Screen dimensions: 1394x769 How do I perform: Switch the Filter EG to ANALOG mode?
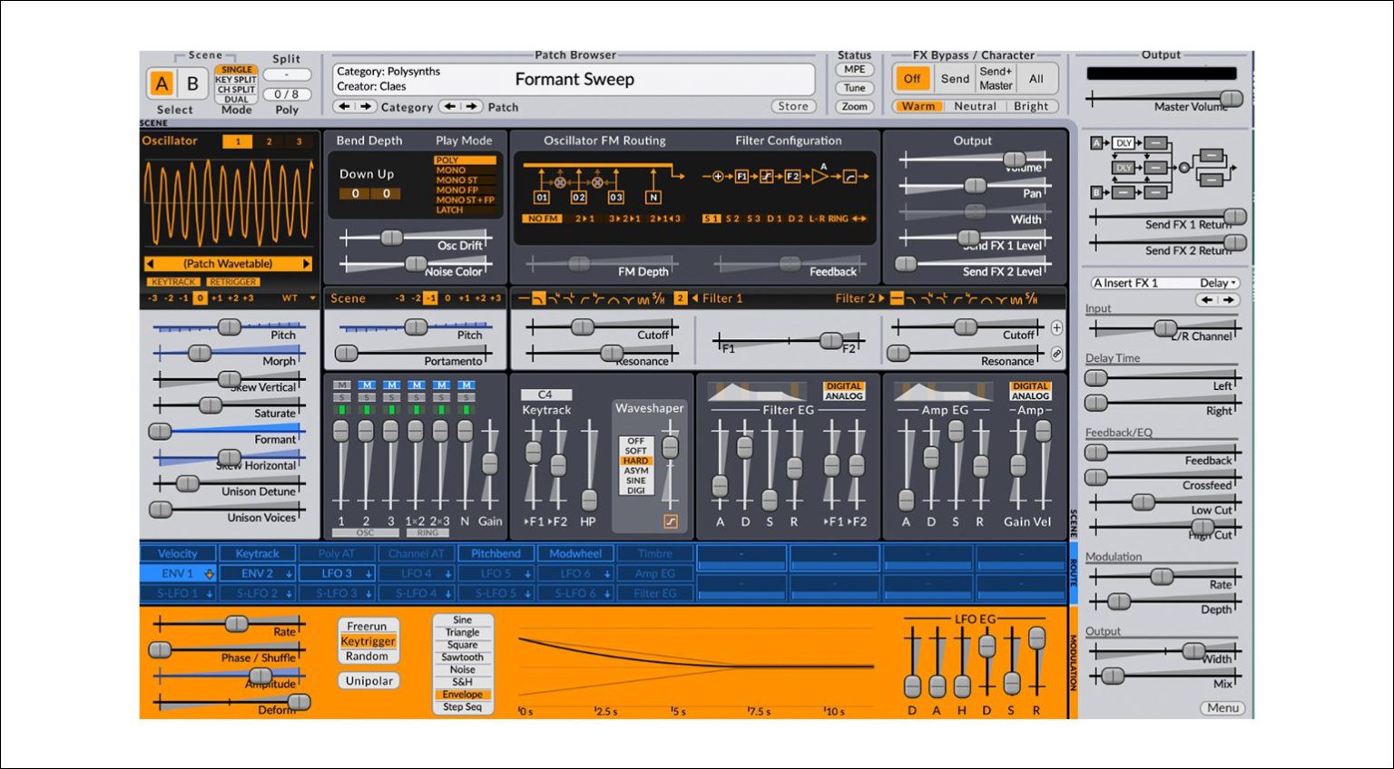click(845, 397)
